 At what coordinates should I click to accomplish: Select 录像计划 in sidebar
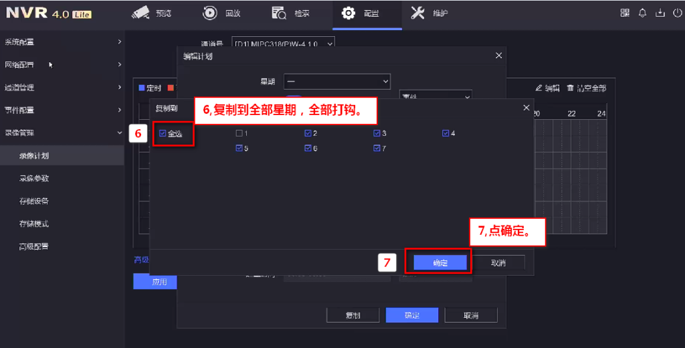(62, 156)
